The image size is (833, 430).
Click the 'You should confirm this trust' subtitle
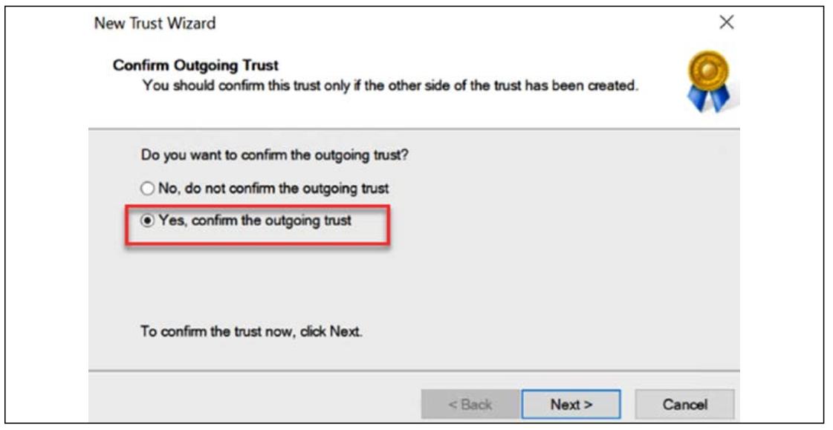[x=390, y=85]
